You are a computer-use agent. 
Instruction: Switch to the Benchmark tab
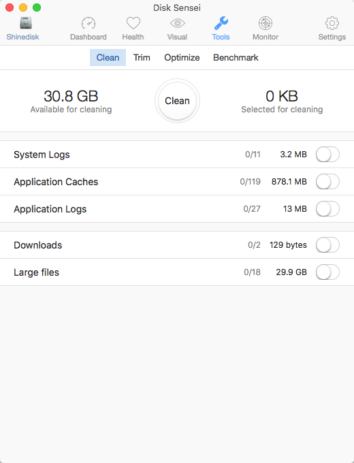(x=236, y=58)
